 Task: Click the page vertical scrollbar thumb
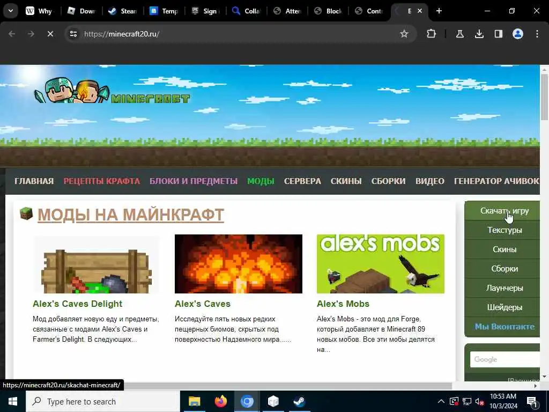(545, 97)
